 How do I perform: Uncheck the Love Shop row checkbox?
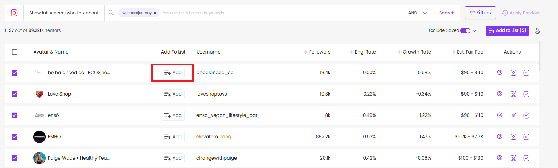point(15,94)
